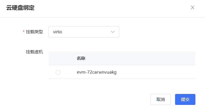205x110 pixels.
Task: Cancel the binding with 取消 button
Action: pyautogui.click(x=161, y=99)
